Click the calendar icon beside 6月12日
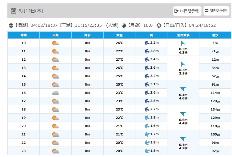The width and height of the screenshot is (232, 157). (14, 11)
